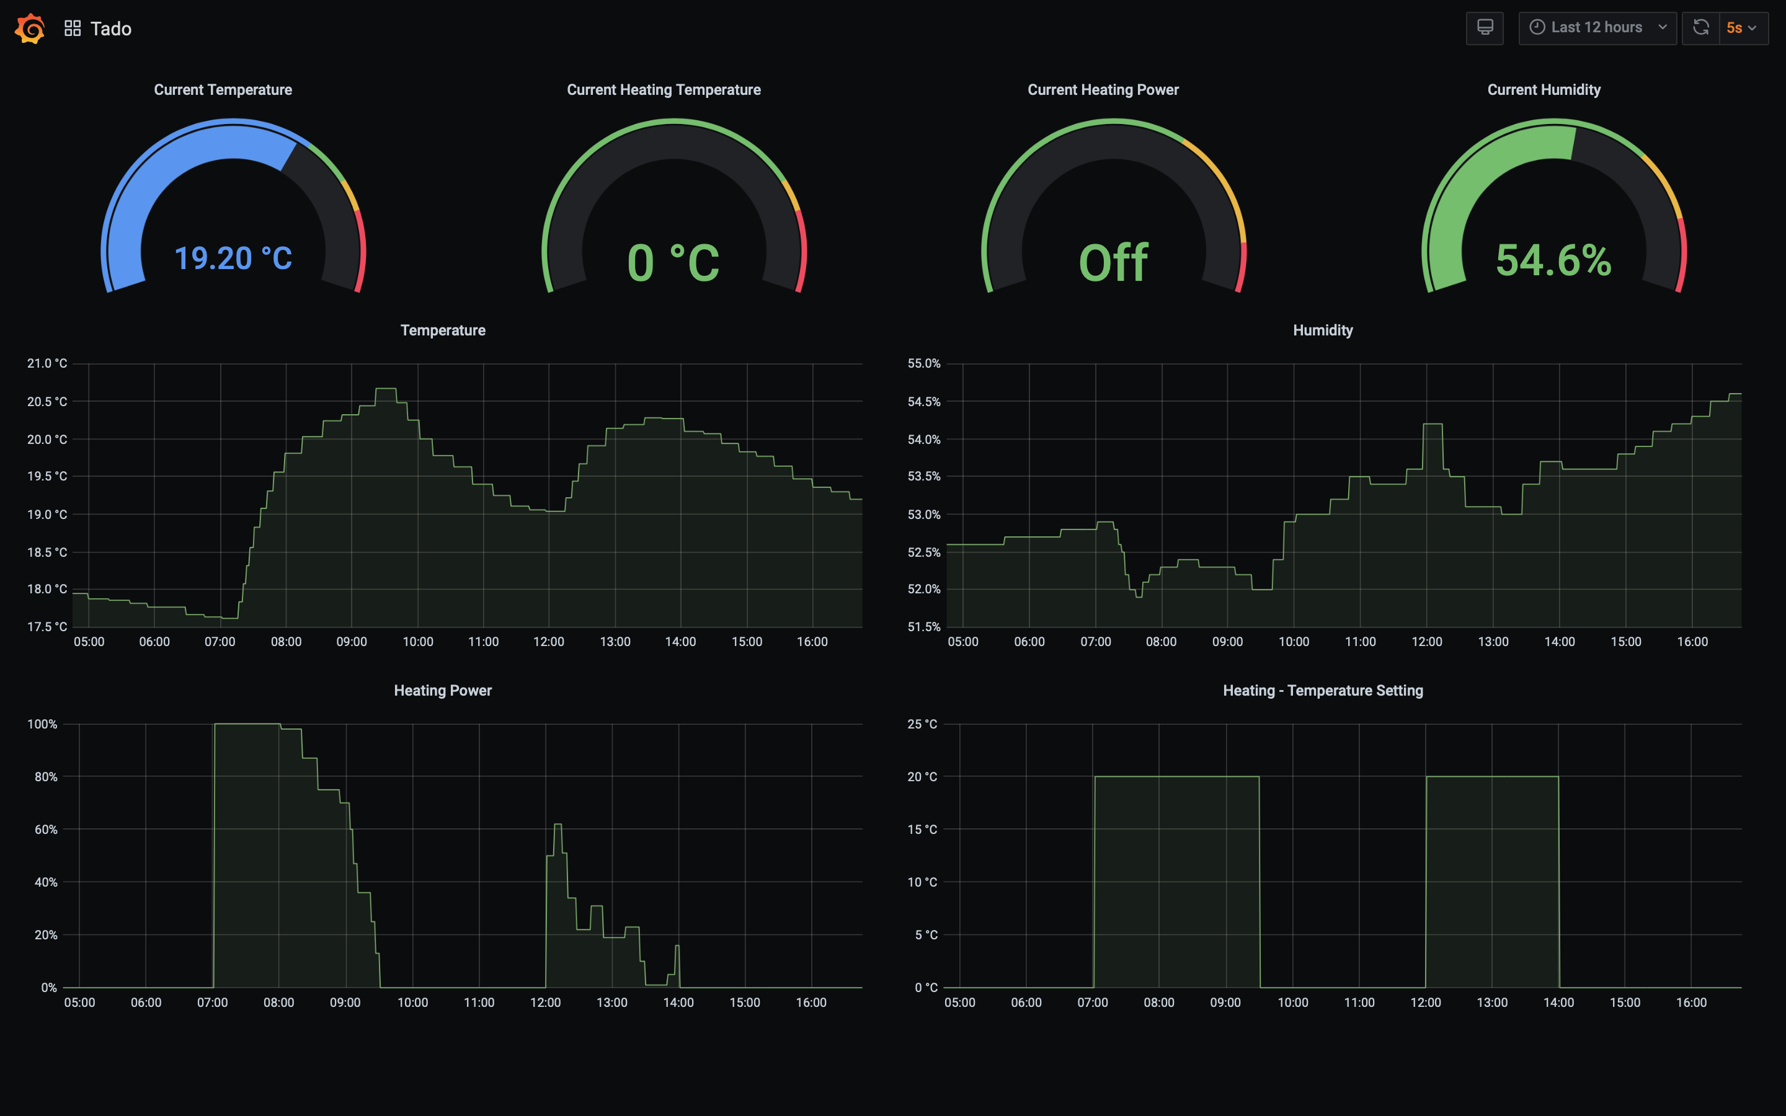Click the Humidity graph panel title
Image resolution: width=1786 pixels, height=1116 pixels.
[x=1323, y=330]
